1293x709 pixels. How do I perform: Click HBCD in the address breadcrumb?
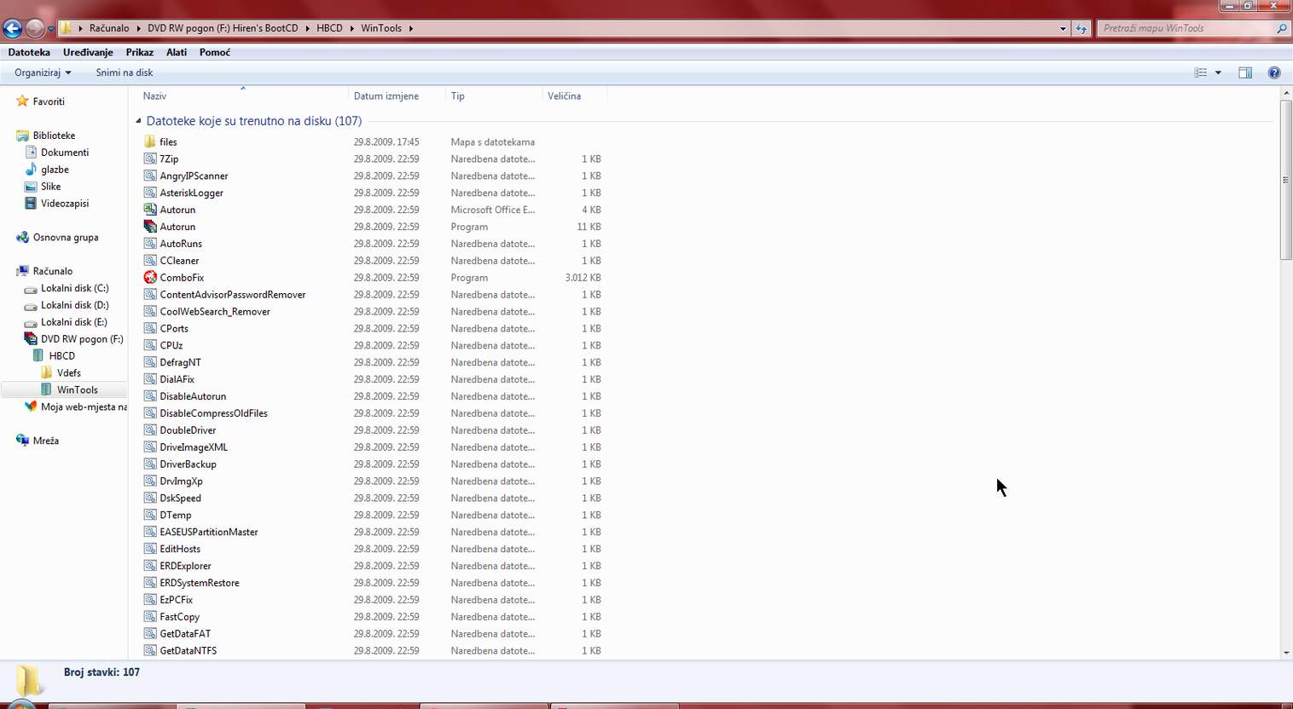point(329,28)
